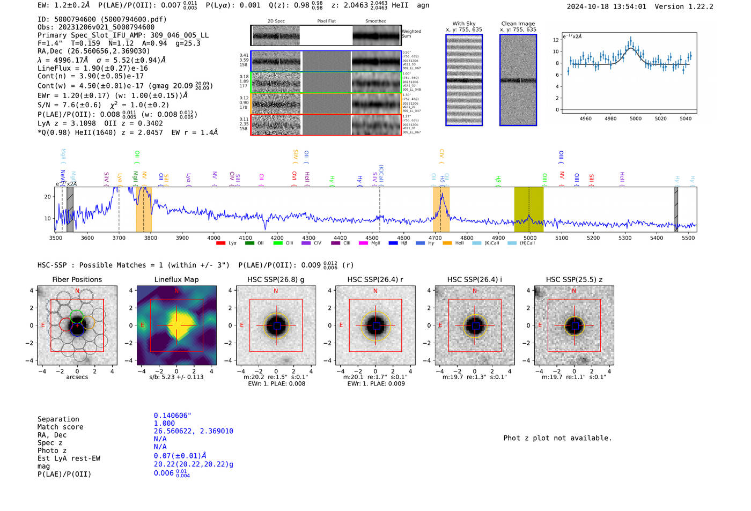The height and width of the screenshot is (511, 751).
Task: Click the Version 1.22.2 label
Action: 684,6
